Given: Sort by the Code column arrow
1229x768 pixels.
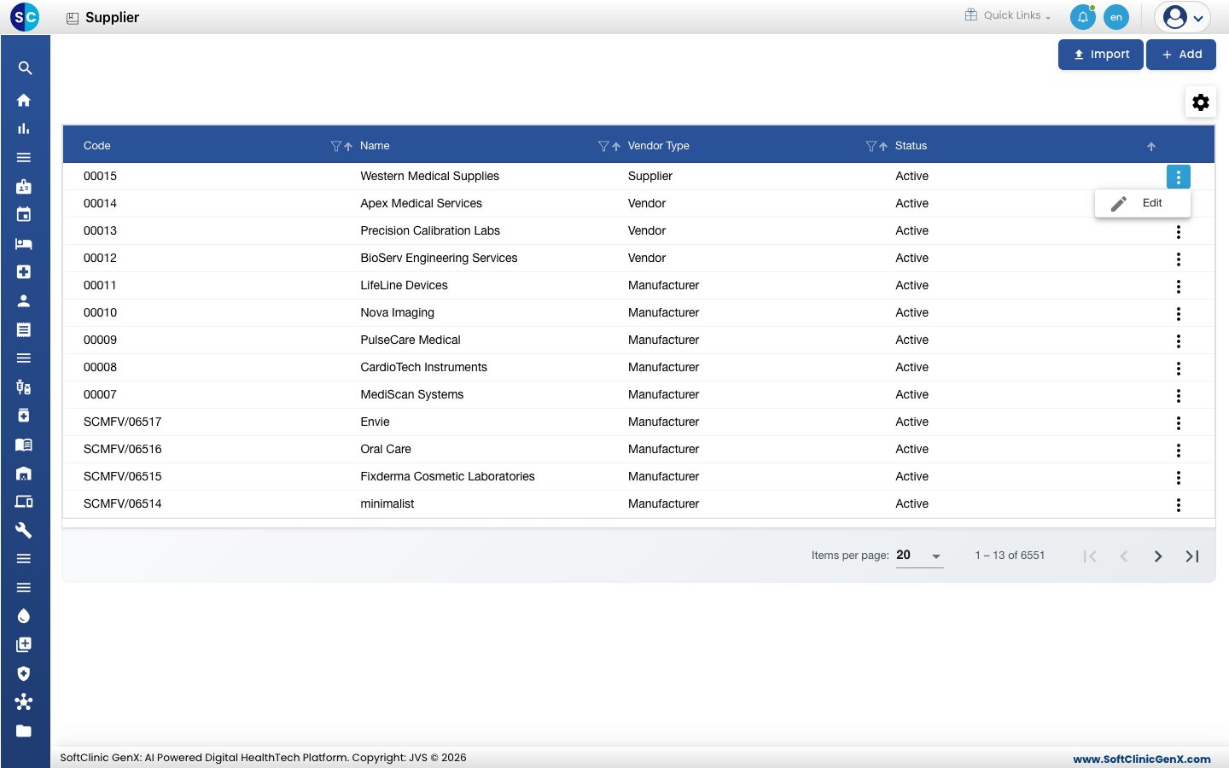Looking at the screenshot, I should click(x=348, y=146).
